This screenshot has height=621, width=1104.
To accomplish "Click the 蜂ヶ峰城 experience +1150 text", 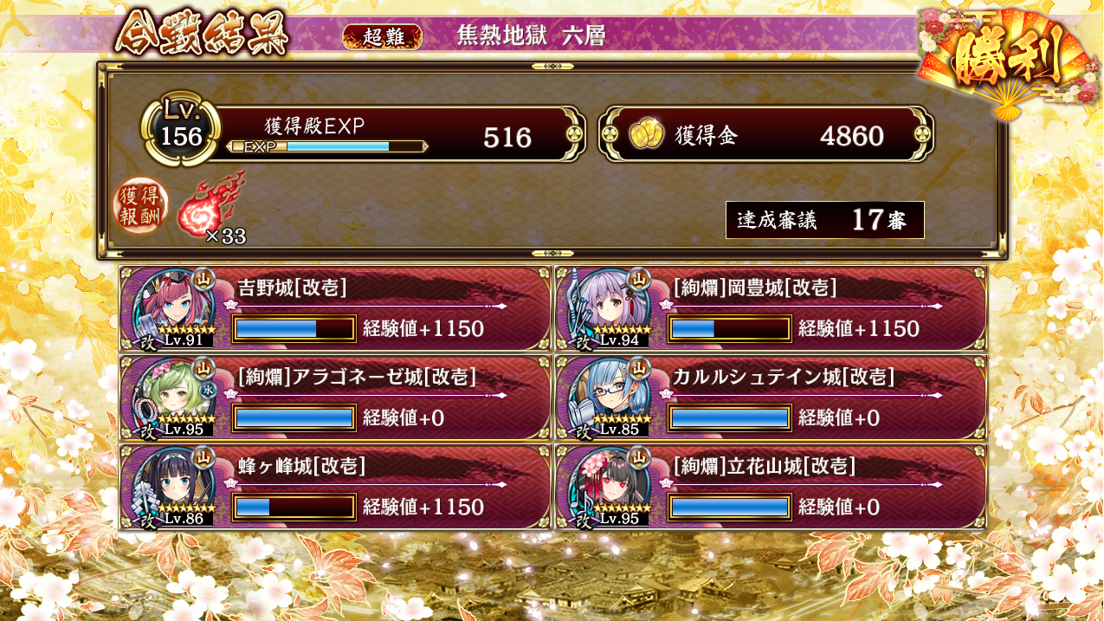I will pyautogui.click(x=423, y=508).
